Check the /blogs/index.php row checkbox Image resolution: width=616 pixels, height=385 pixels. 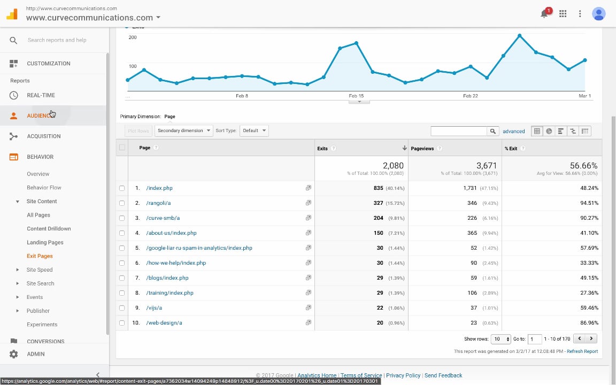click(x=122, y=278)
